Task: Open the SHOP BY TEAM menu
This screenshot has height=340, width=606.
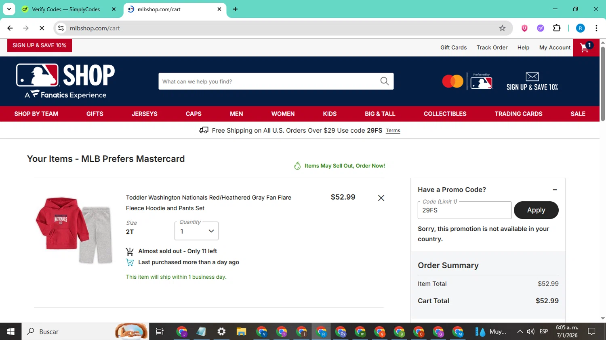Action: click(x=36, y=114)
